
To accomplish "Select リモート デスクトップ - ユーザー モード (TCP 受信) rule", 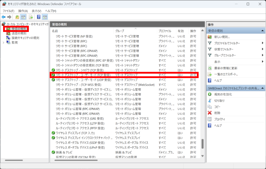I will 124,75.
